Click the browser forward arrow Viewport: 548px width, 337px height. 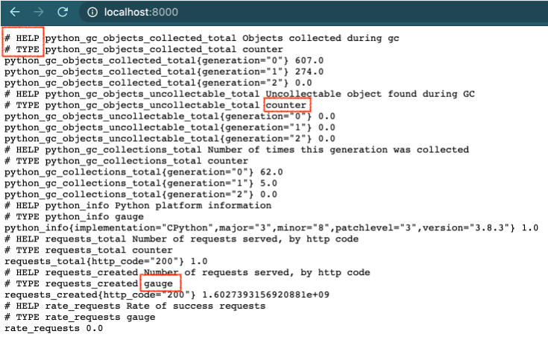pyautogui.click(x=39, y=12)
